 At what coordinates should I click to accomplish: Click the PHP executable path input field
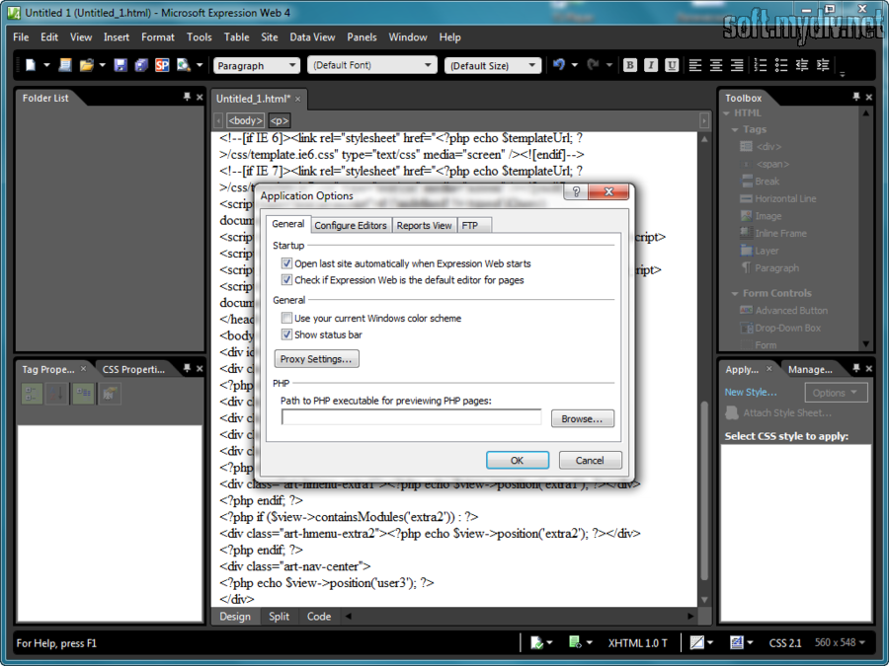[411, 418]
